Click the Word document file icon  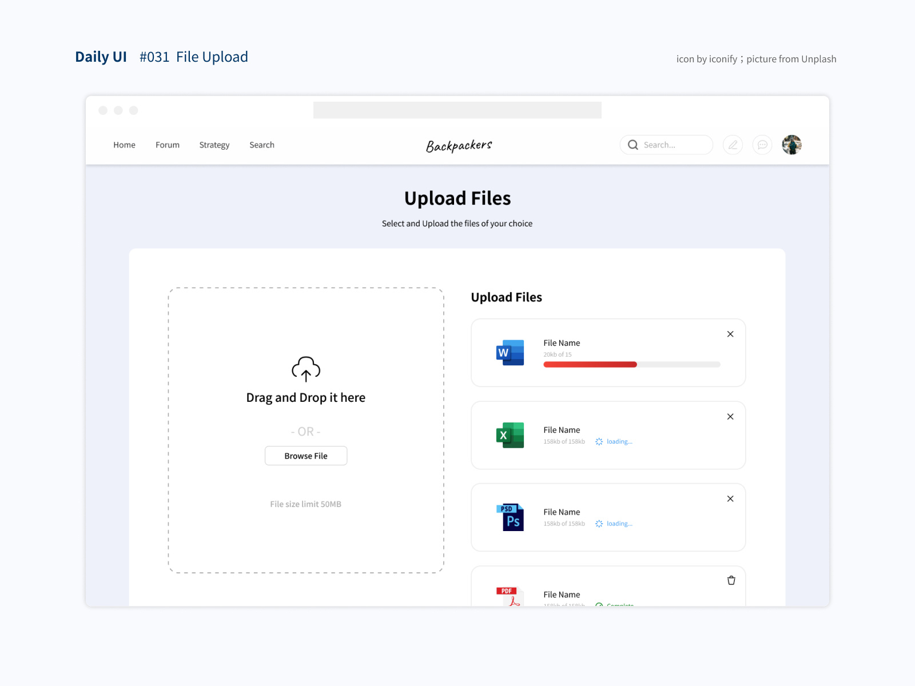tap(510, 353)
